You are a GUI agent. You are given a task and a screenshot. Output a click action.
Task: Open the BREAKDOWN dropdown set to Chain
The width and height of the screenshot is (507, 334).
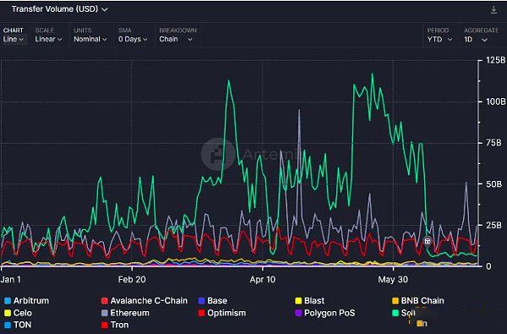[x=177, y=35]
